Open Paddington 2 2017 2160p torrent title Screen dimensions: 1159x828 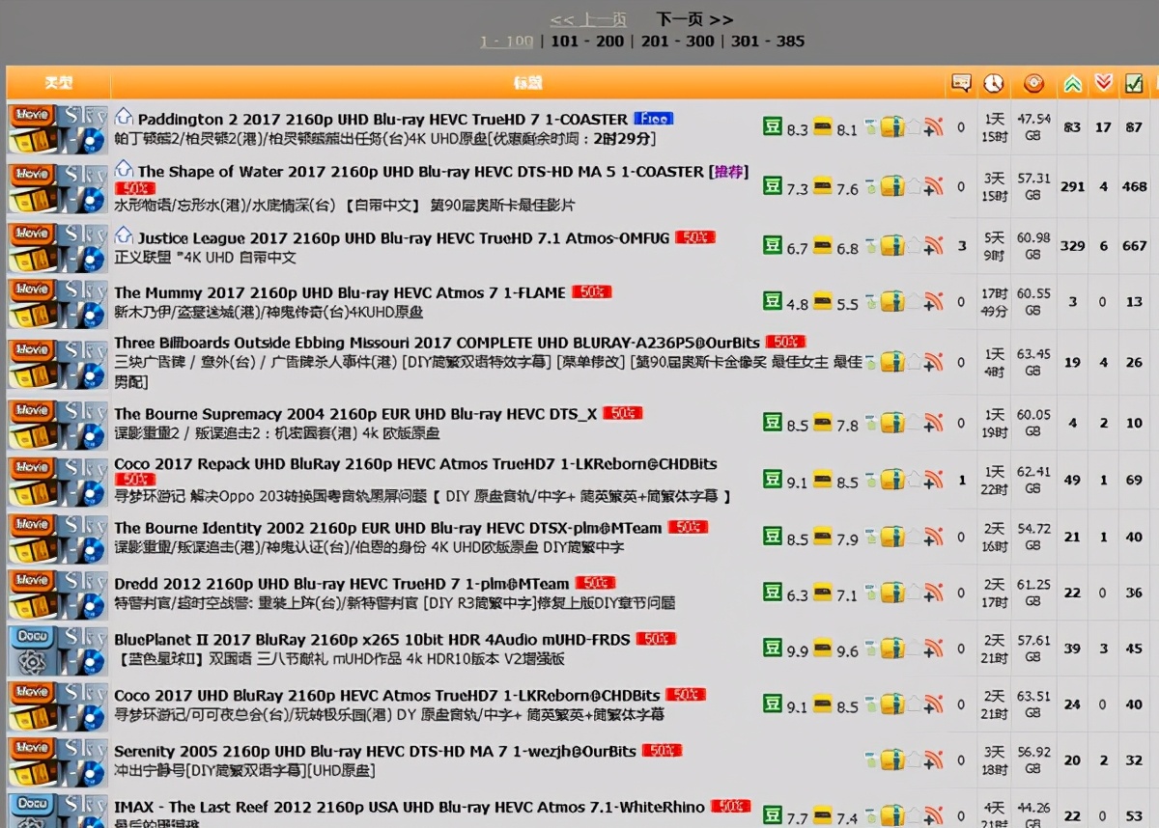pyautogui.click(x=382, y=120)
